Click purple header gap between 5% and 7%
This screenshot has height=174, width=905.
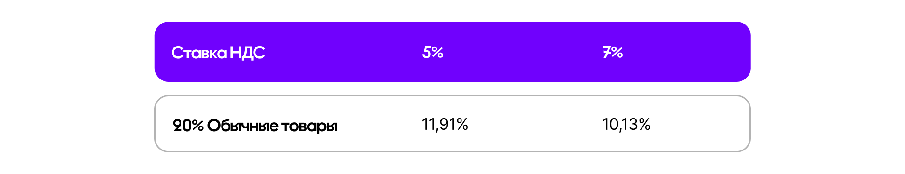523,52
